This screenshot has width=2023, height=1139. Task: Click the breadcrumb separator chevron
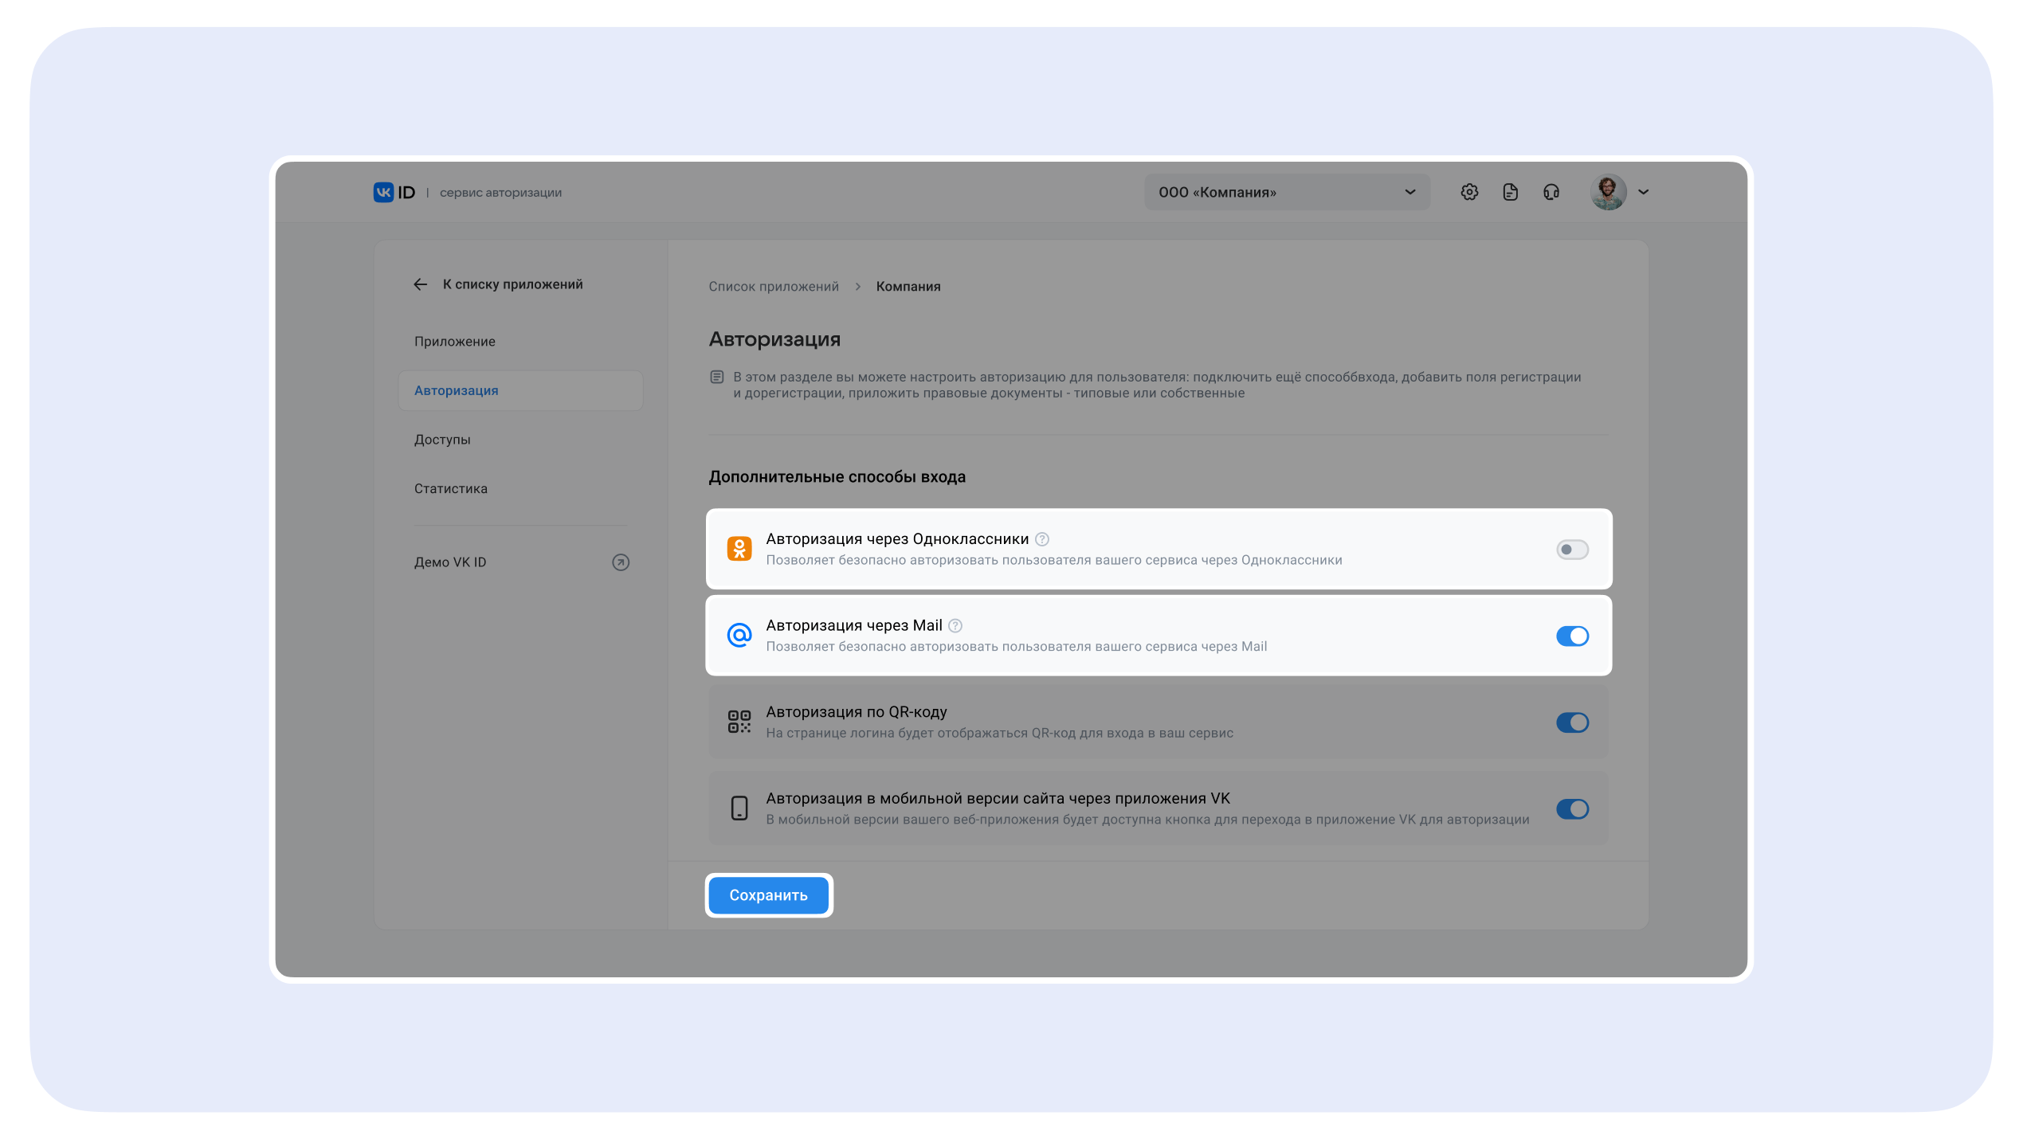[858, 287]
